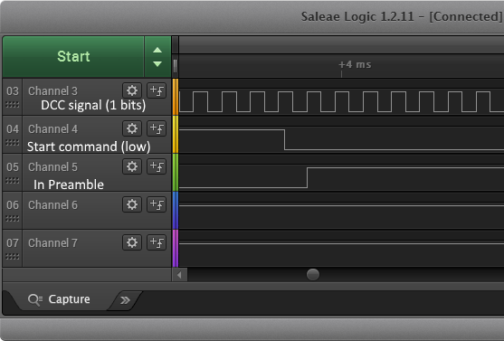Click the orange Channel 3 color strip
Viewport: 504px width, 341px height.
point(176,97)
